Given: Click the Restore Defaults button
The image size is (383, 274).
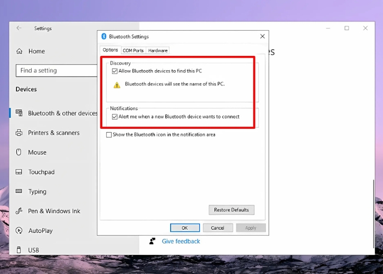Looking at the screenshot, I should [x=231, y=210].
